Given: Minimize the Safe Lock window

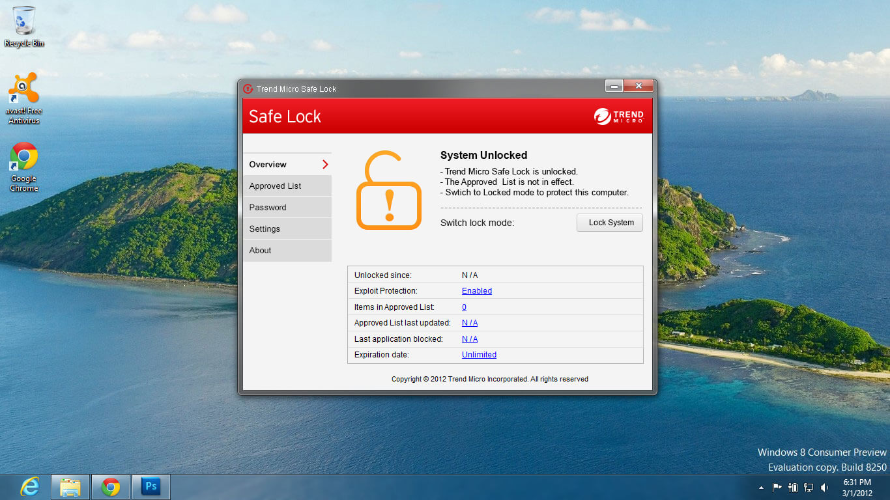Looking at the screenshot, I should coord(614,86).
